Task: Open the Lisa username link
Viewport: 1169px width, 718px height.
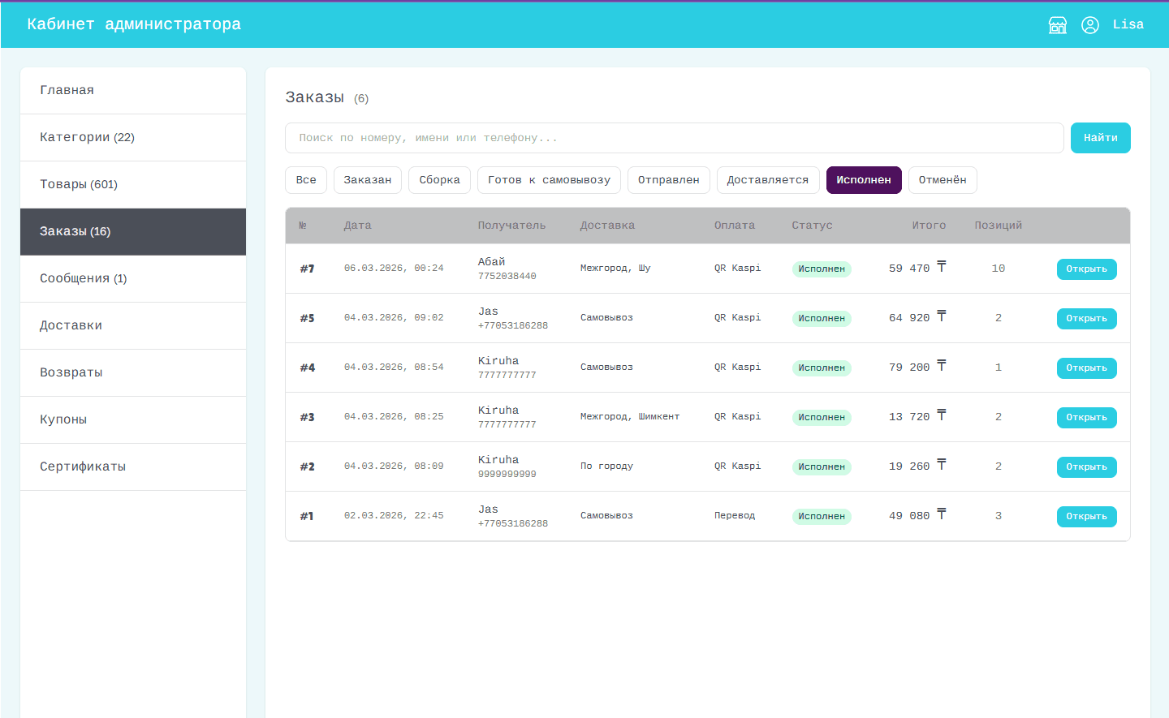Action: (1128, 25)
